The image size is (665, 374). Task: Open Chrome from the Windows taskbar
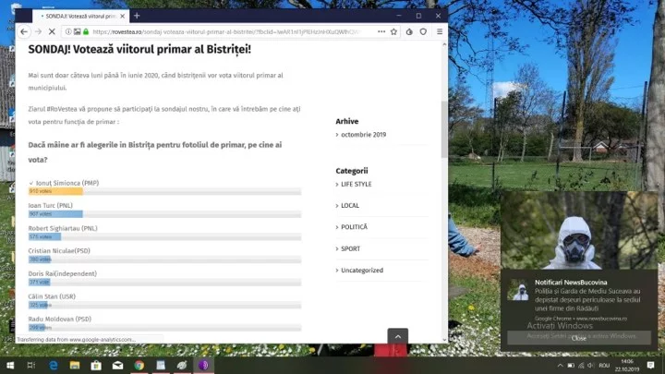click(x=139, y=366)
